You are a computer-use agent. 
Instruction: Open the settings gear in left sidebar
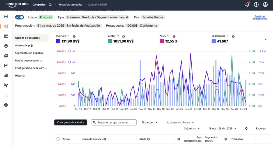pyautogui.click(x=6, y=105)
